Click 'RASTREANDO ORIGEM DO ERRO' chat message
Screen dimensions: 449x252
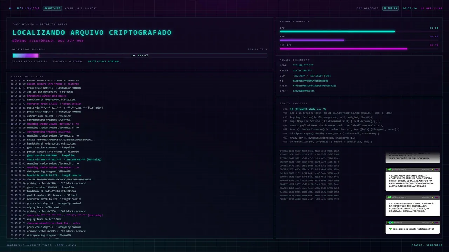click(x=412, y=181)
